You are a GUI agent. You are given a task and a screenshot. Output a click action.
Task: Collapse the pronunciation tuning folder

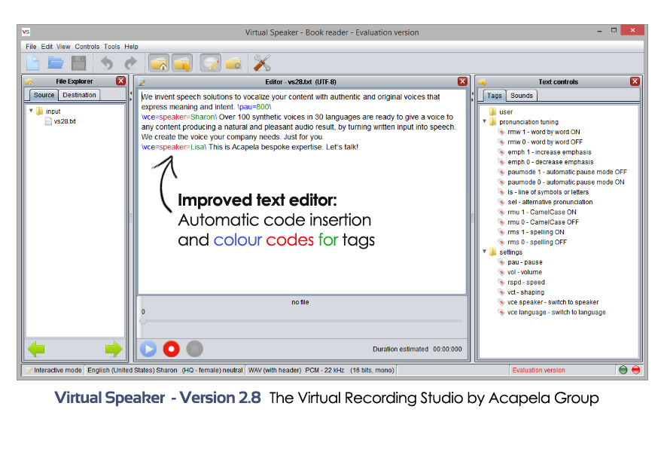tap(485, 121)
